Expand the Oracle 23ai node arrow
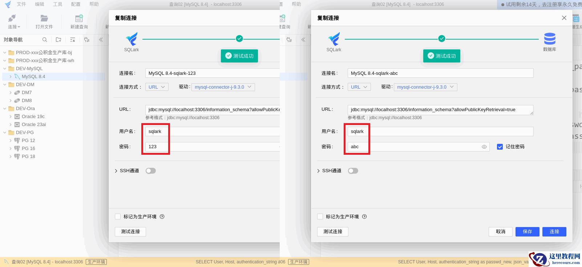Screen dimensions: 582x267 click(x=11, y=125)
